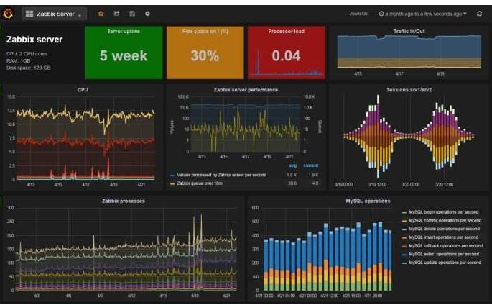Open the MySQL operations panel title menu
Image resolution: width=492 pixels, height=305 pixels.
click(368, 201)
